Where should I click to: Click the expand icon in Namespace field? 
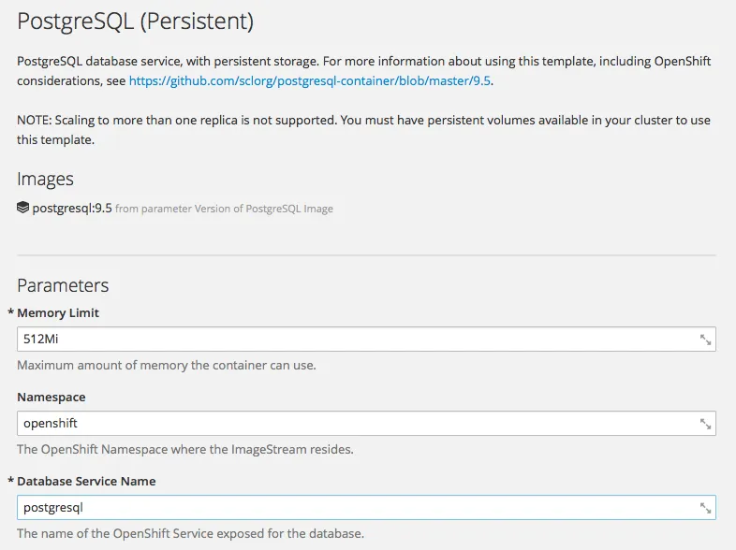[x=706, y=424]
